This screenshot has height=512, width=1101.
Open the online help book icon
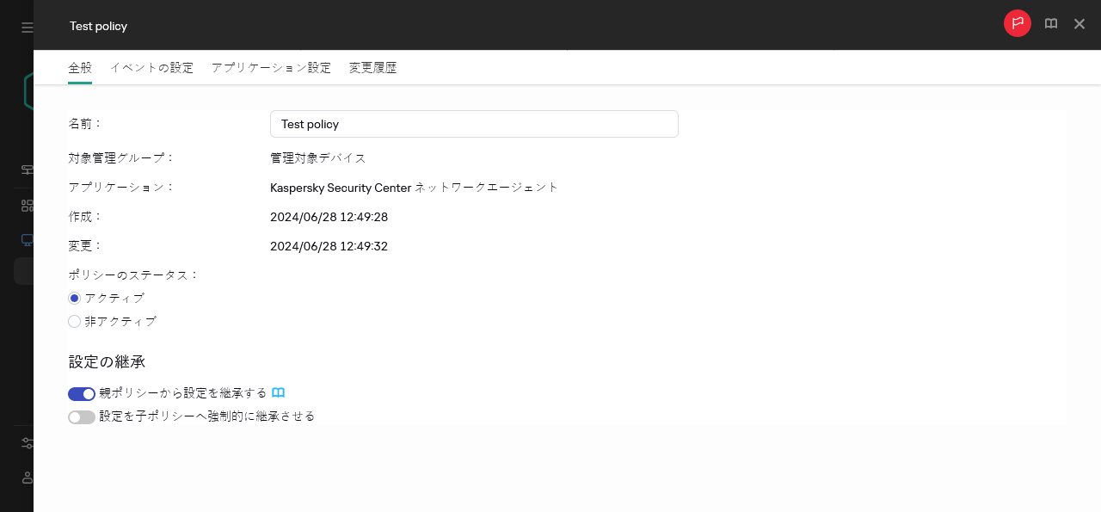click(1050, 23)
